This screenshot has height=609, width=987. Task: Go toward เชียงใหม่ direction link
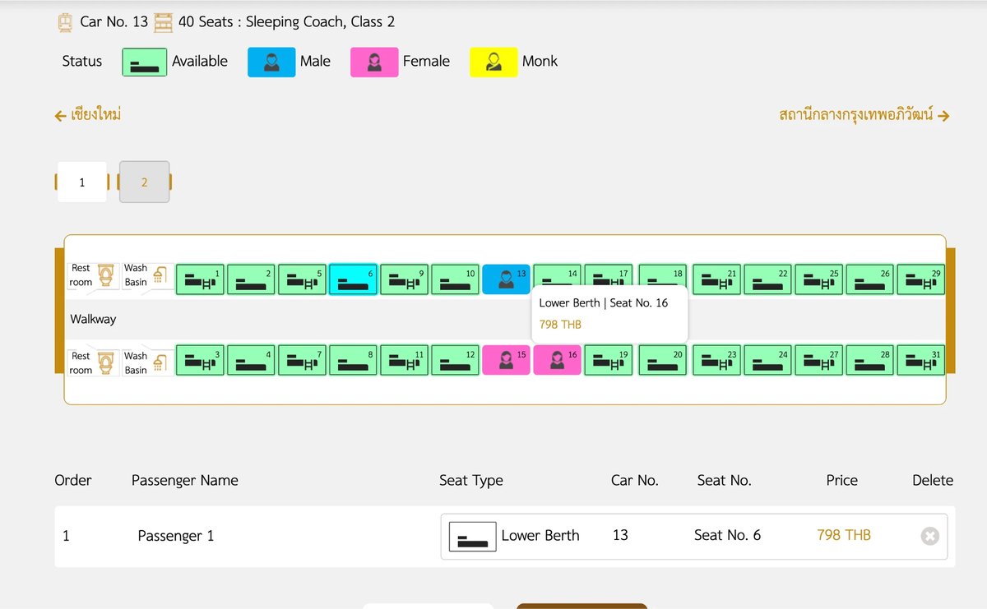[x=88, y=115]
